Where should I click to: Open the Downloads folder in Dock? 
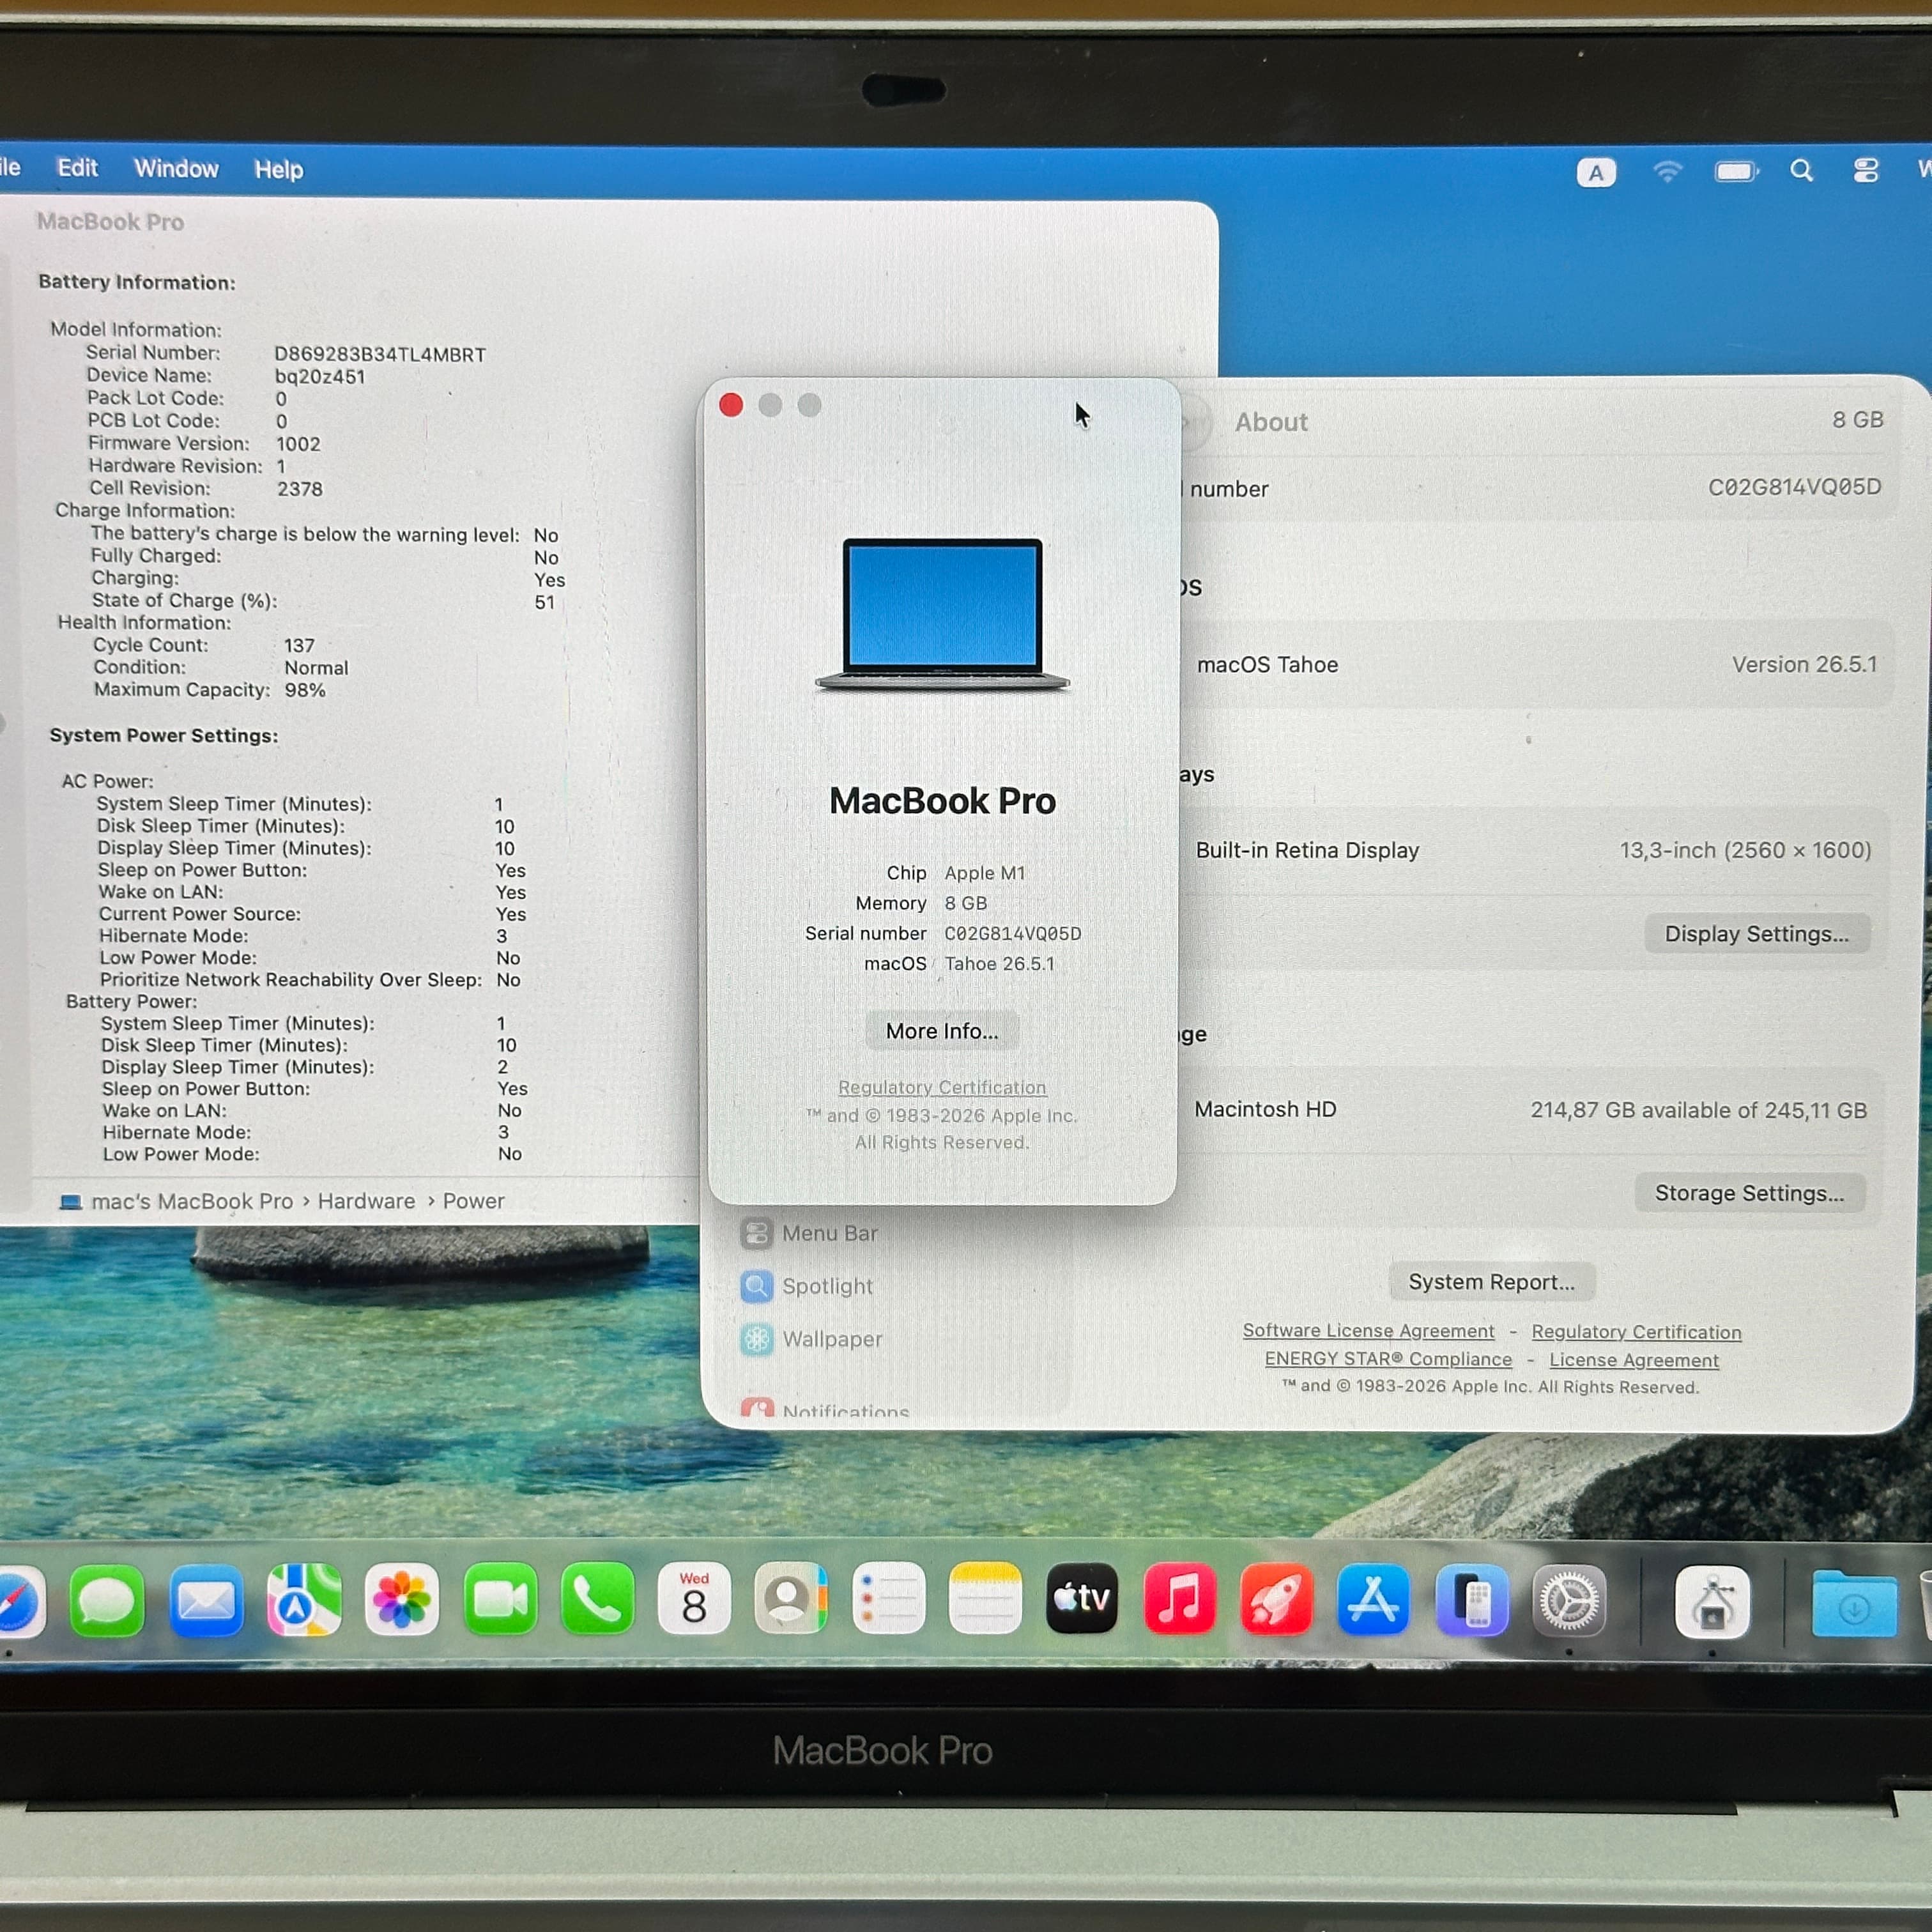point(1854,1605)
